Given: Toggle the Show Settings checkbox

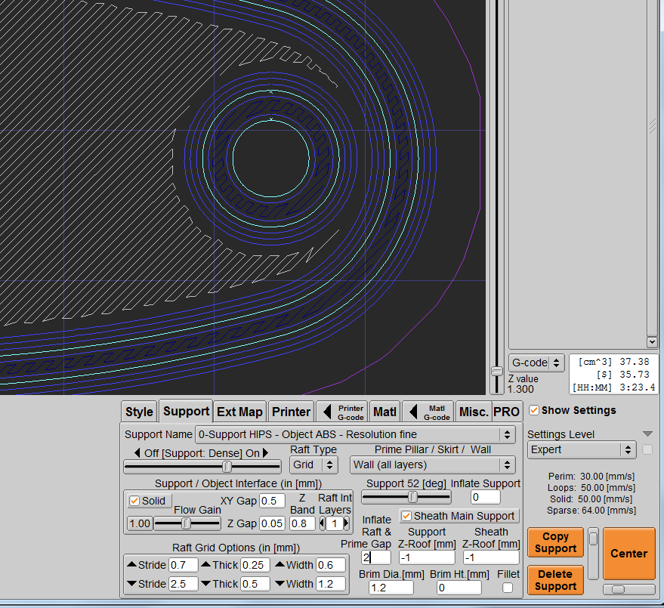Looking at the screenshot, I should pyautogui.click(x=534, y=410).
